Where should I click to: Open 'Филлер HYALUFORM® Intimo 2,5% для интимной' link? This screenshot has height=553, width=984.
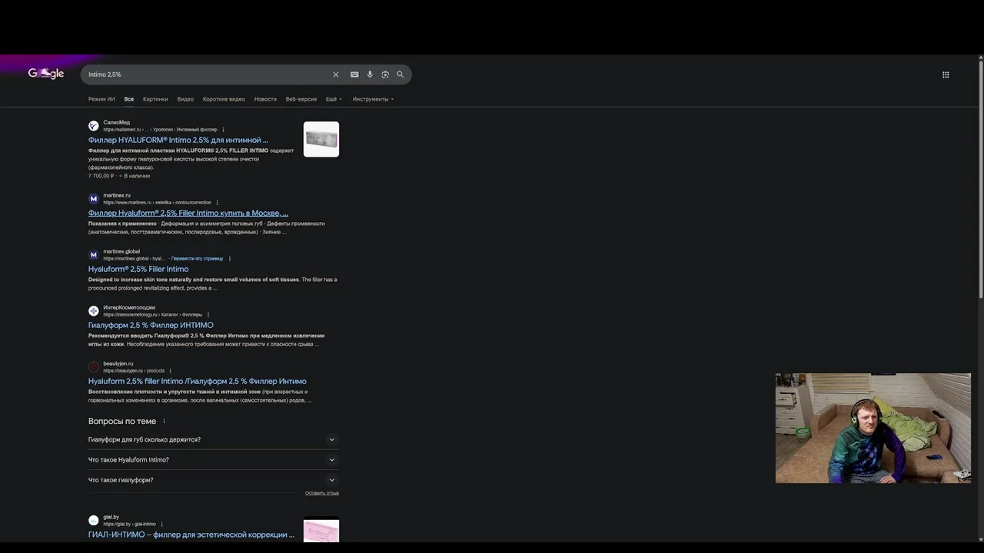(178, 141)
